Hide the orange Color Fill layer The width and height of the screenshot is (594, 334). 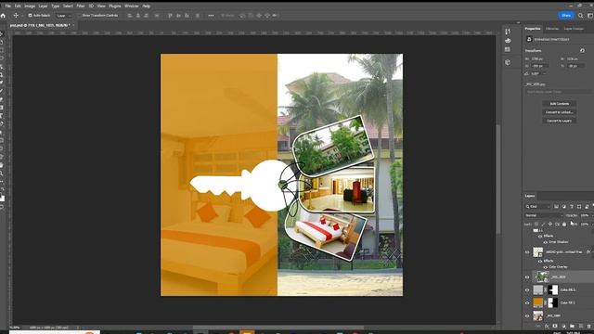[x=527, y=302]
